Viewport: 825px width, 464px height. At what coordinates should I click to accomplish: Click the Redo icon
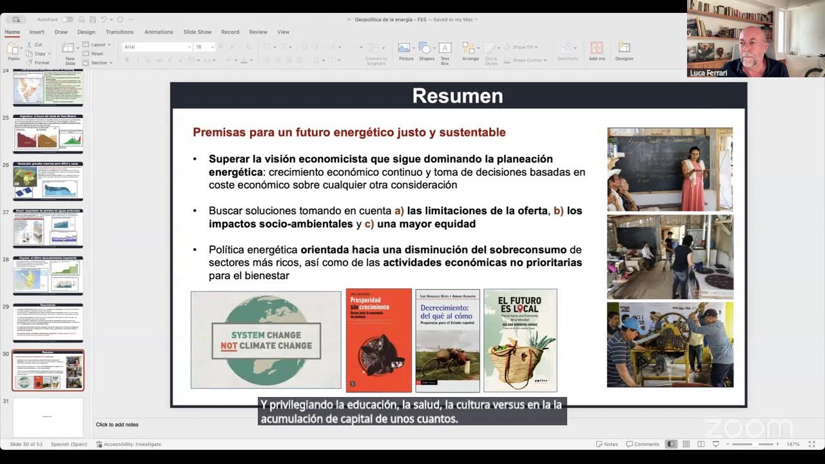coord(120,19)
